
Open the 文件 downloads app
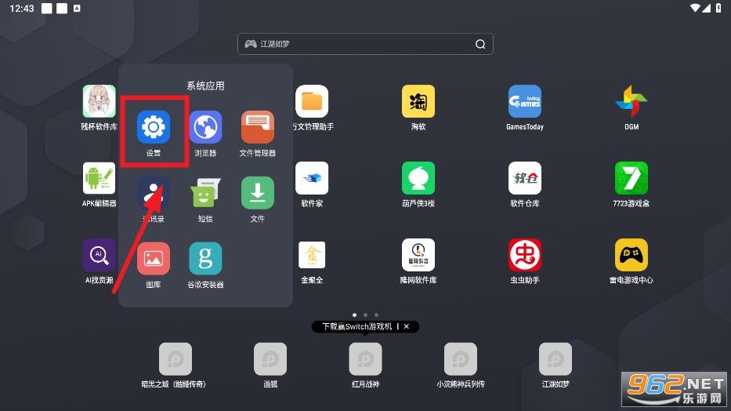pyautogui.click(x=258, y=193)
